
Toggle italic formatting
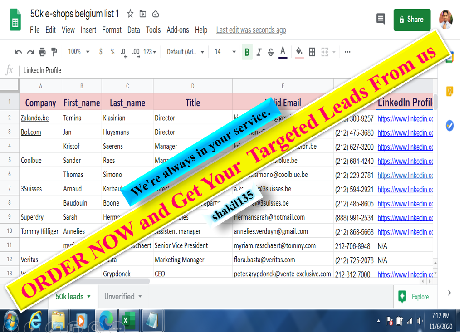259,52
